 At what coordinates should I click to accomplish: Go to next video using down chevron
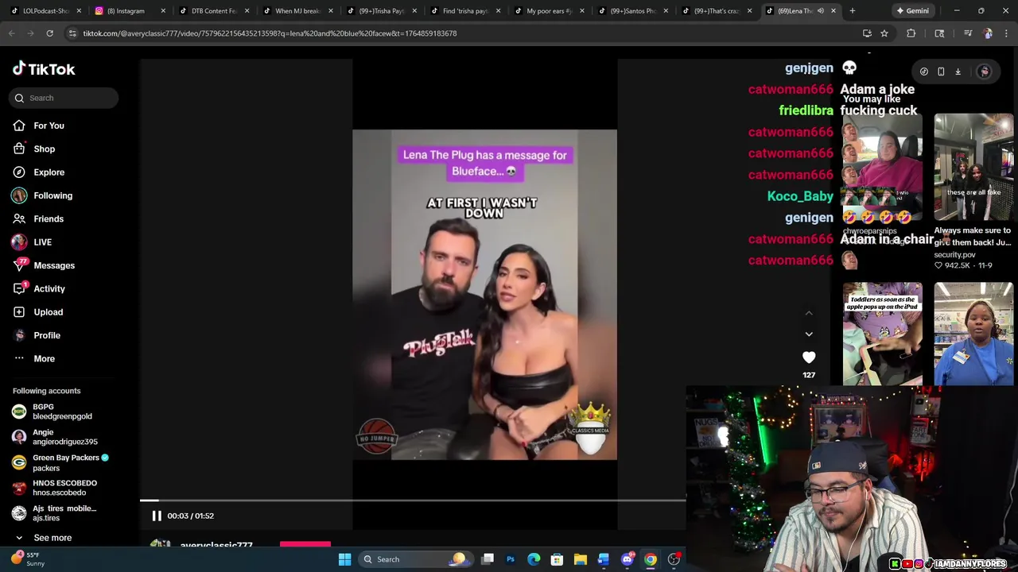pos(809,334)
